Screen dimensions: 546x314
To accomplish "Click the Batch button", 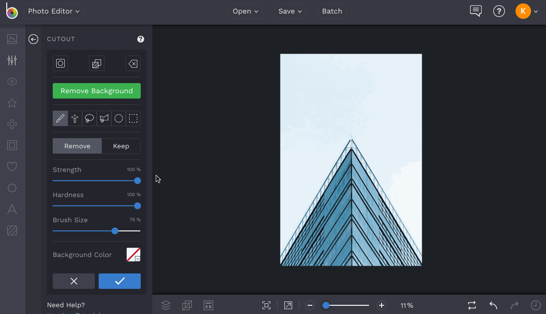I will pyautogui.click(x=332, y=11).
